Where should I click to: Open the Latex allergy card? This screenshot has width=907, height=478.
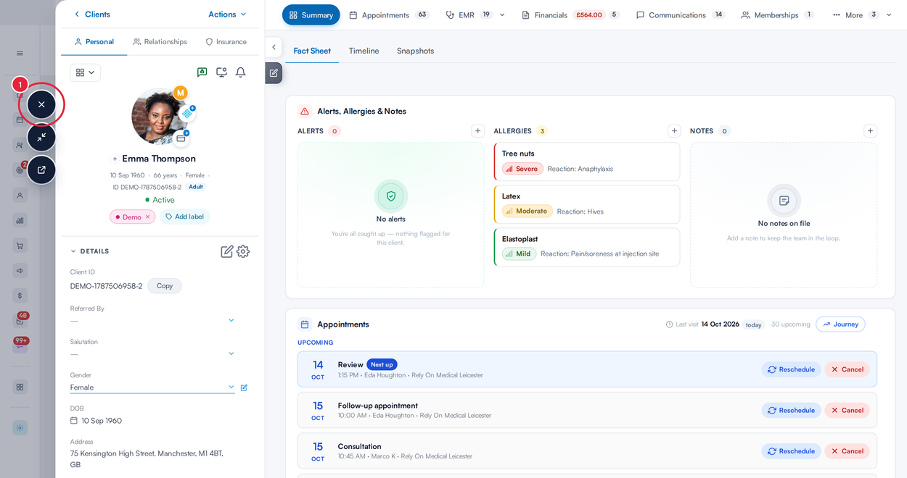coord(587,204)
